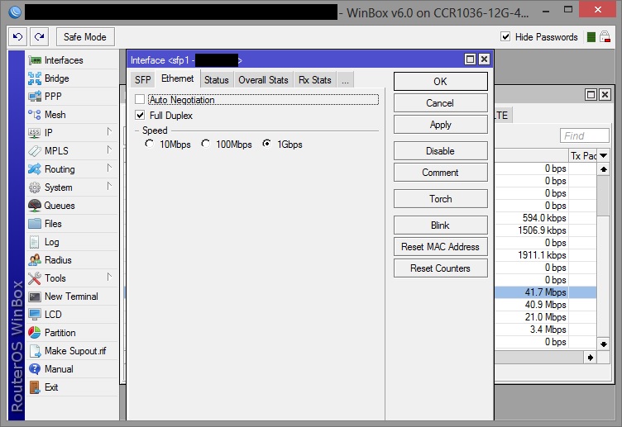Select the 10Mbps speed option
Viewport: 622px width, 427px height.
coord(149,144)
